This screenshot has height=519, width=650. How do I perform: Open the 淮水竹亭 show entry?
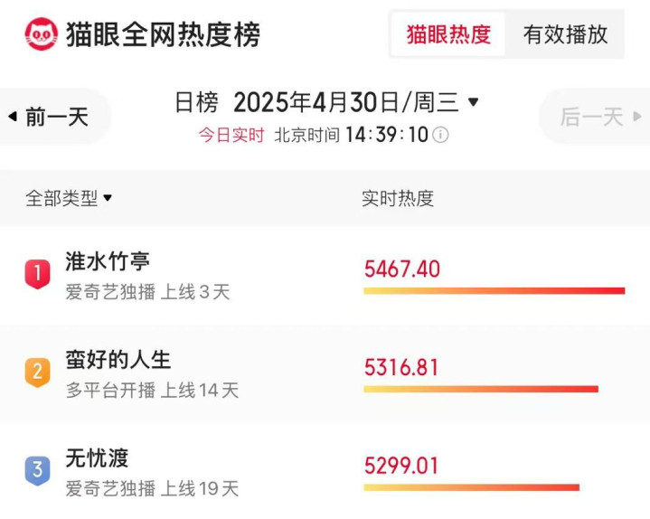(x=108, y=261)
